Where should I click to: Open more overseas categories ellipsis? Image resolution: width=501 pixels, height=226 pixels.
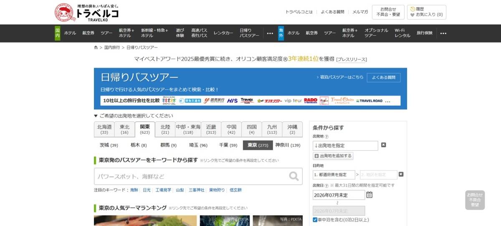(x=443, y=33)
